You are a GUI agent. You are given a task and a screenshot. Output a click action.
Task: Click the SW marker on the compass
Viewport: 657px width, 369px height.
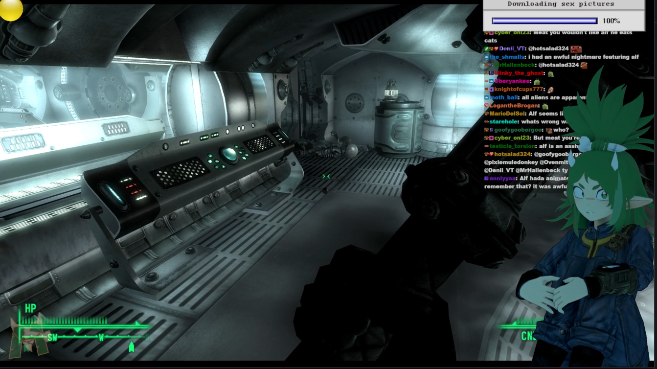(52, 337)
